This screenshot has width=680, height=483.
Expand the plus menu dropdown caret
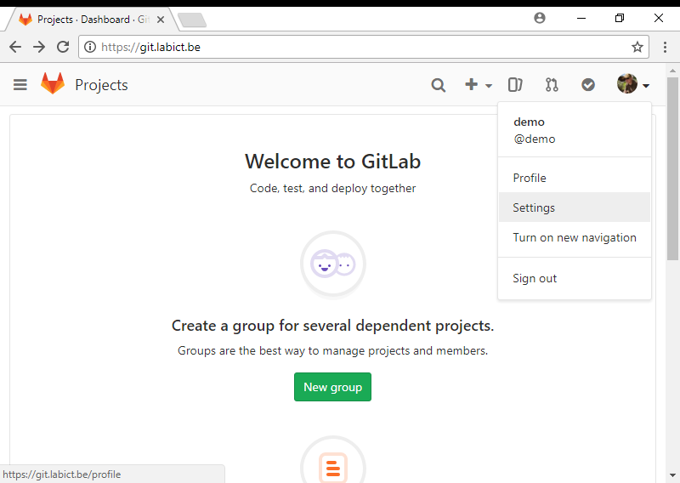click(489, 86)
